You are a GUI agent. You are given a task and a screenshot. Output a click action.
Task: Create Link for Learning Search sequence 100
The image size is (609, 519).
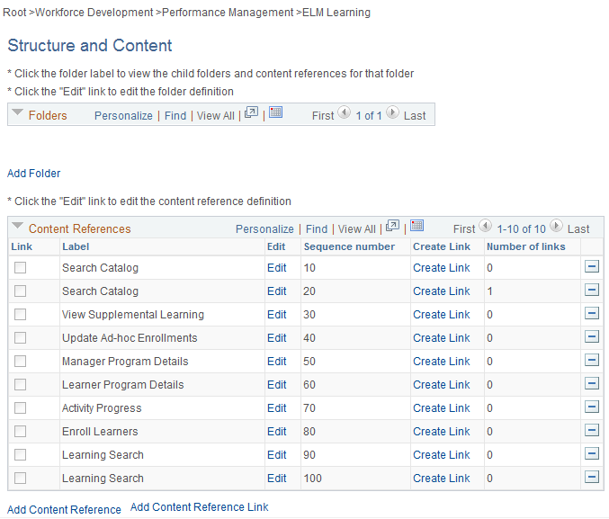[442, 478]
